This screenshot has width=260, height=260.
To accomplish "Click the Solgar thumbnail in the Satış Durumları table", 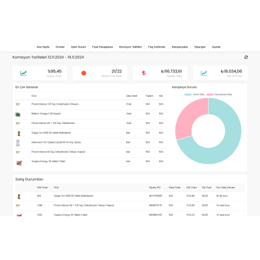I will coord(19,196).
